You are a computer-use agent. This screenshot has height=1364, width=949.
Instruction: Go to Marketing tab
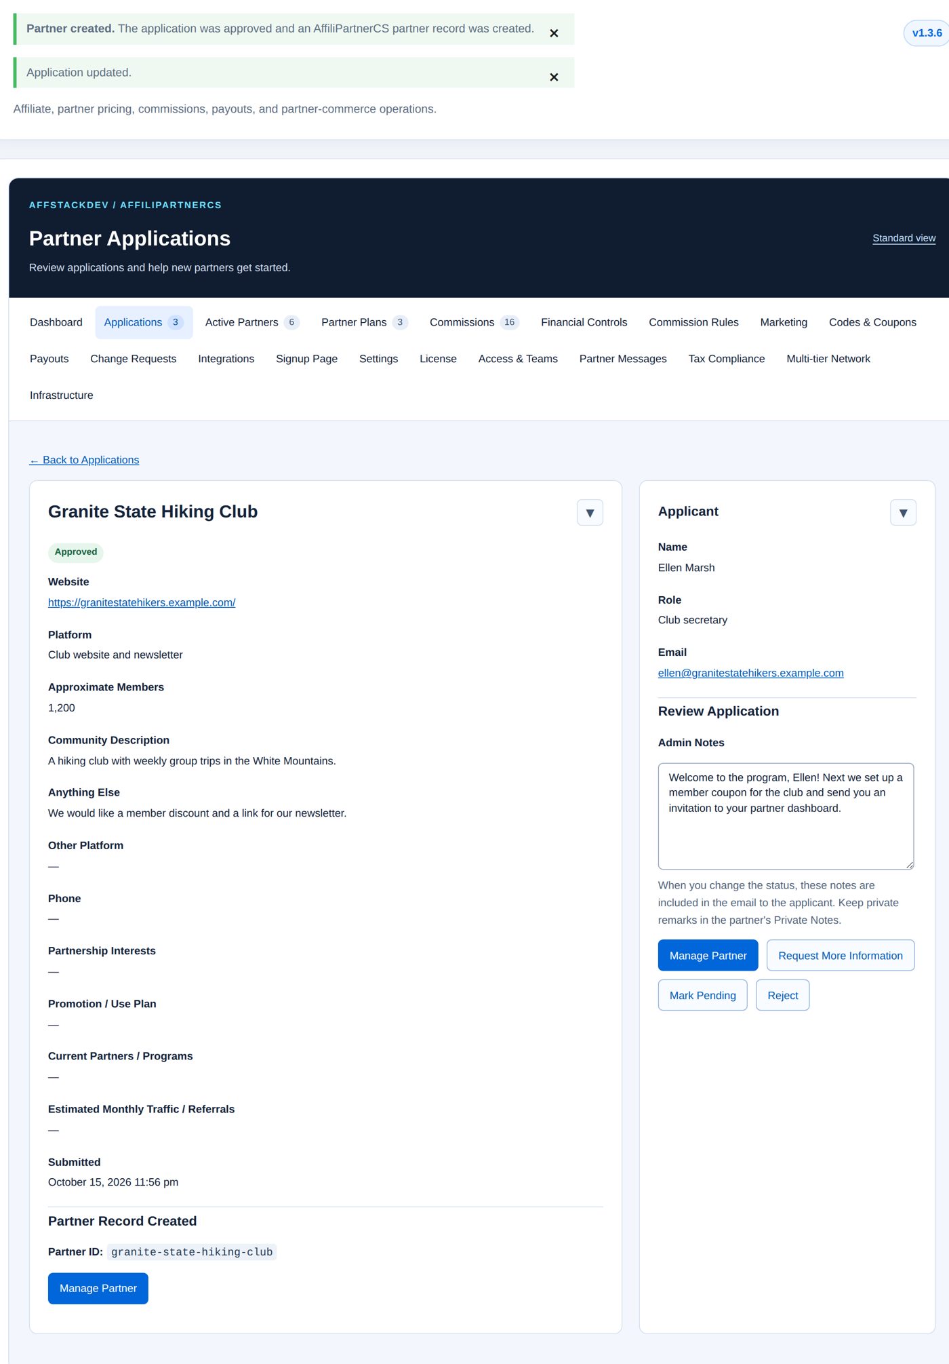pyautogui.click(x=784, y=322)
